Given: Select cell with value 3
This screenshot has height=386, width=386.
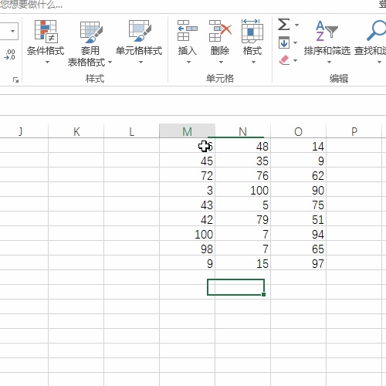Looking at the screenshot, I should pos(187,190).
